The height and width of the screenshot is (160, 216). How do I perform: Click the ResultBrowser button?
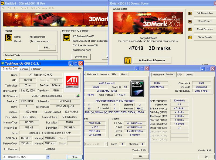[x=205, y=29]
